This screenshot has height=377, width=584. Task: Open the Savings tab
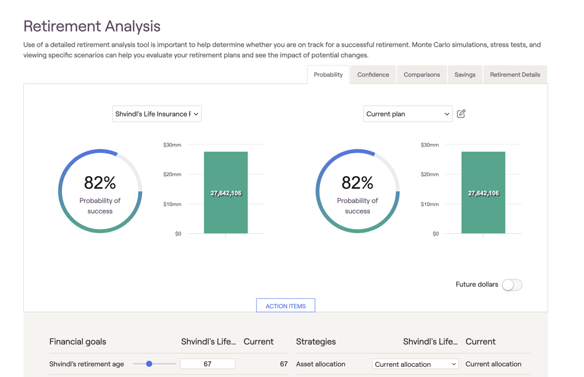465,75
